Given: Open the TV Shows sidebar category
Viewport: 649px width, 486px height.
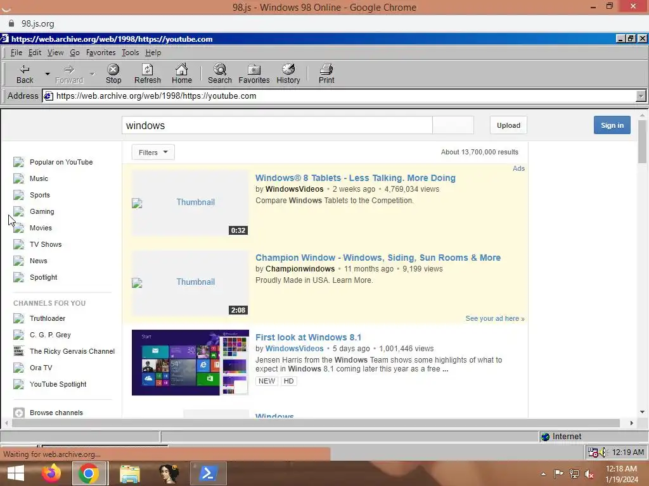Looking at the screenshot, I should [x=46, y=244].
